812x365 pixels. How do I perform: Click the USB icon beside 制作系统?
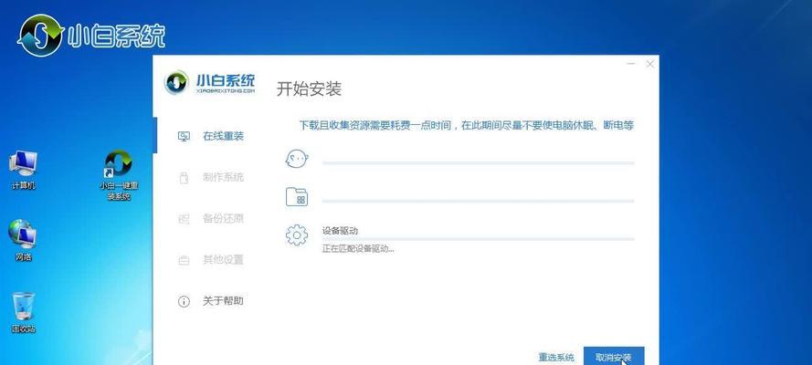[184, 178]
